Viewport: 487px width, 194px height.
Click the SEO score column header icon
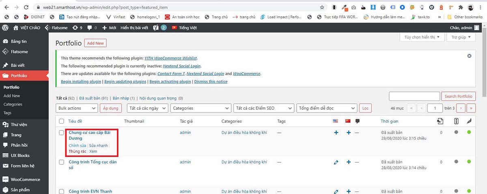coord(457,121)
